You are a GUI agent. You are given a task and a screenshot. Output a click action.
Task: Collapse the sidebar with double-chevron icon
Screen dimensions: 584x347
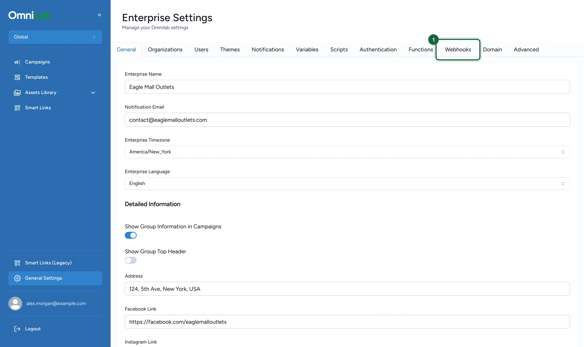[99, 15]
